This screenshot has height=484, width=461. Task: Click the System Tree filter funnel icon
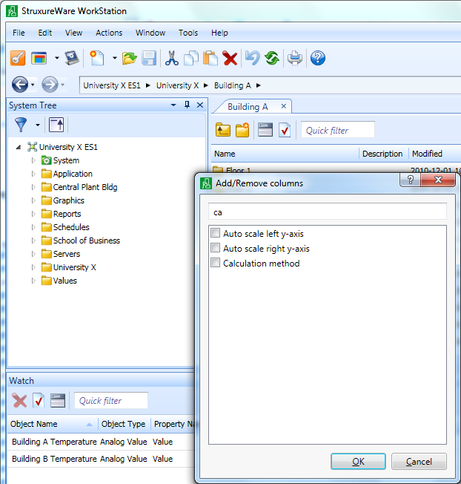click(x=21, y=125)
